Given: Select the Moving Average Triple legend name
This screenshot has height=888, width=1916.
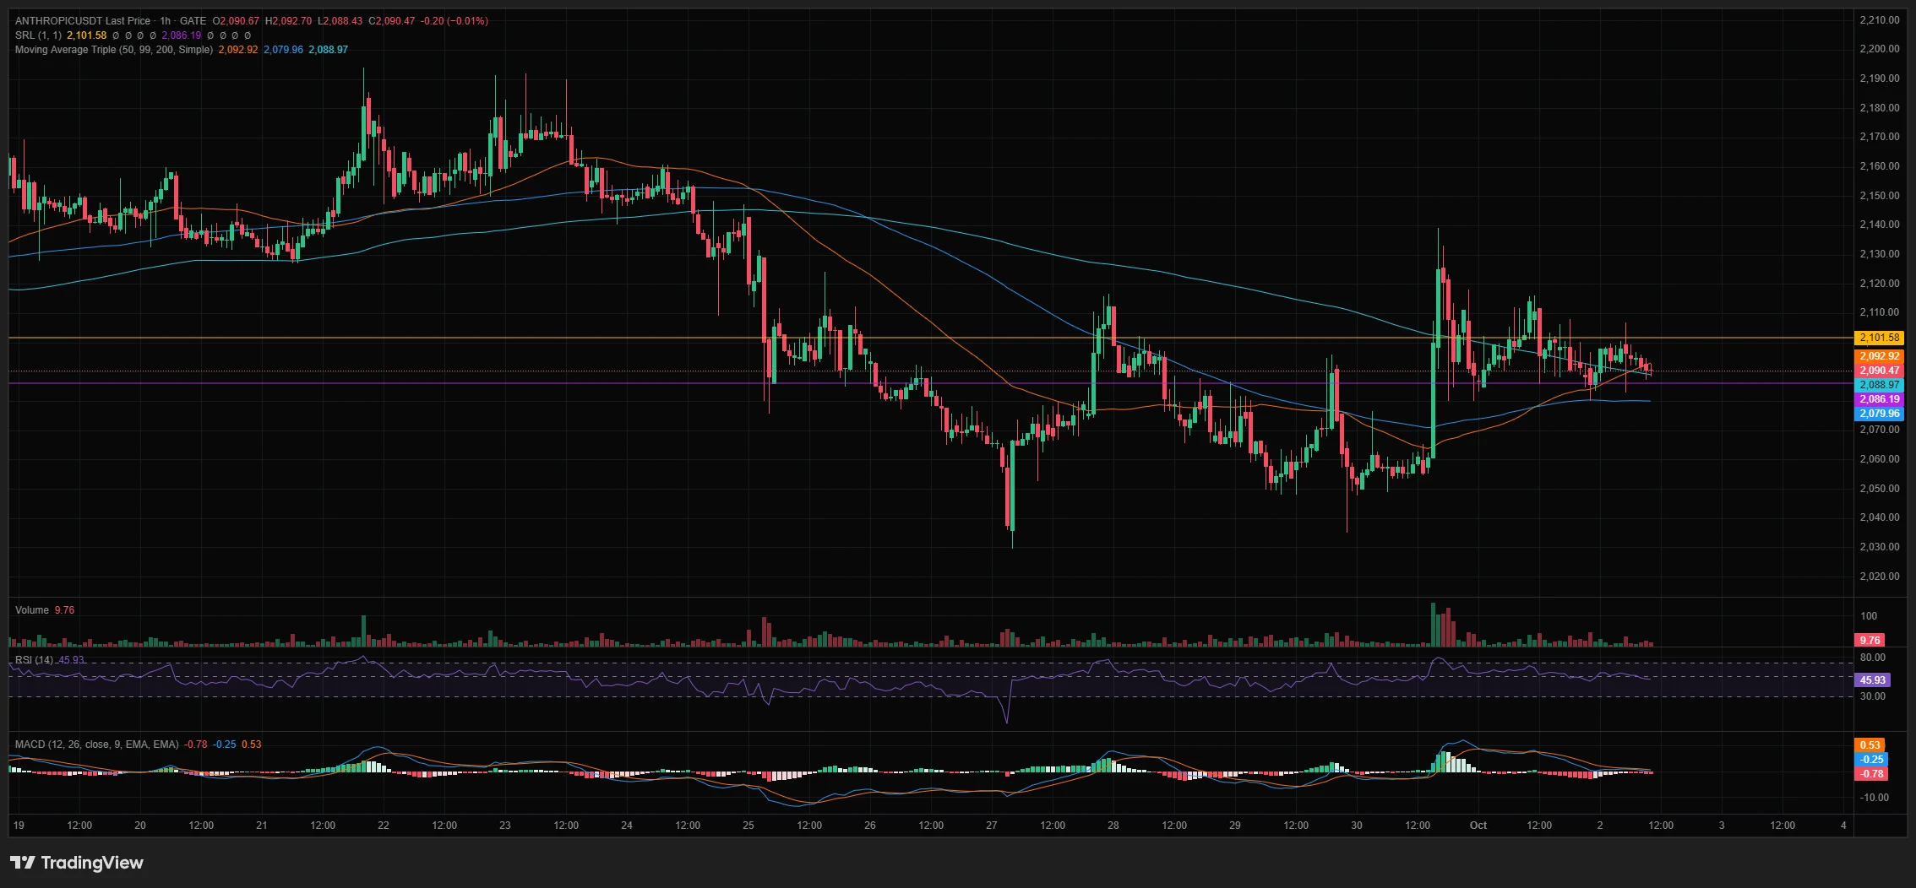Looking at the screenshot, I should pyautogui.click(x=114, y=50).
